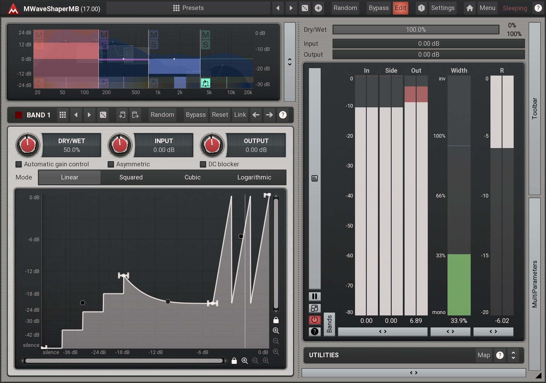Screen dimensions: 546x383
Task: Select the Logarithmic mode tab
Action: 254,177
